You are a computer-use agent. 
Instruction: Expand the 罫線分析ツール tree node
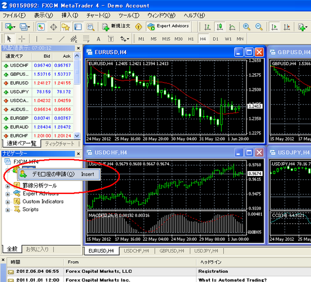pos(7,186)
